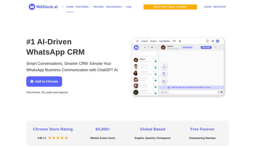Click the Chrome Store Rating heading
This screenshot has width=253, height=157.
[53, 129]
